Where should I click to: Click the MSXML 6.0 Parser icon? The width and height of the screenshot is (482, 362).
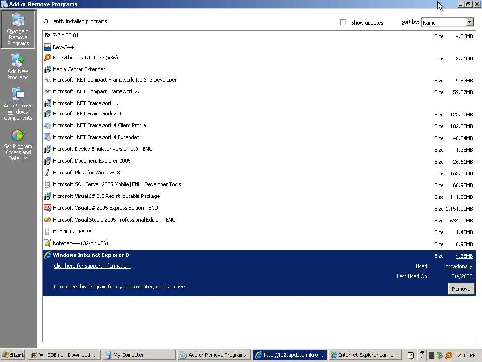click(48, 231)
